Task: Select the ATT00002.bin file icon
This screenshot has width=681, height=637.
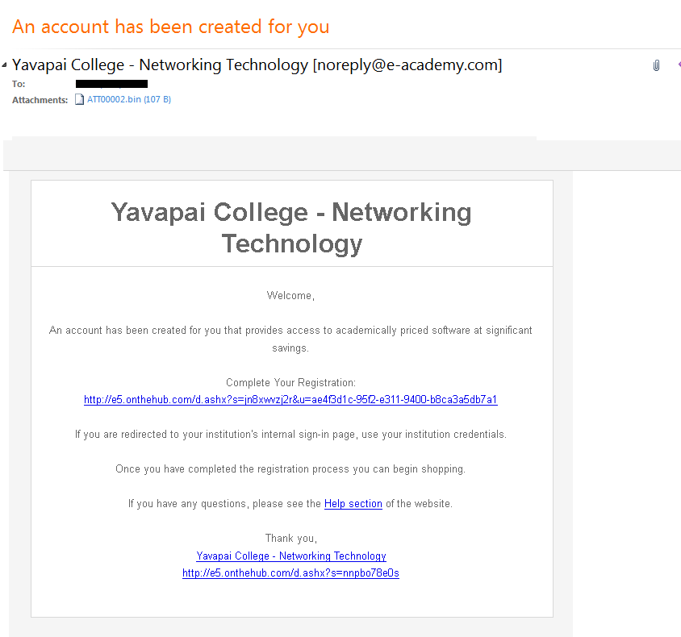Action: (x=79, y=99)
